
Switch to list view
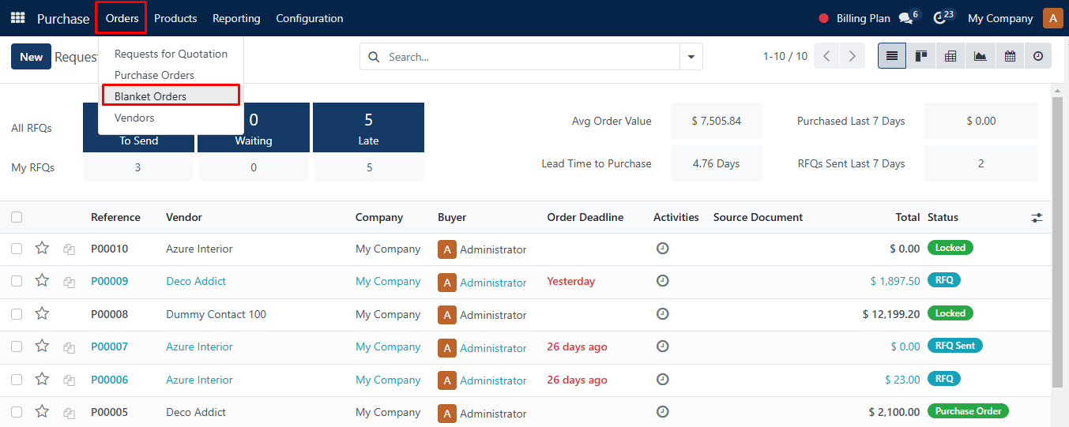pos(892,56)
